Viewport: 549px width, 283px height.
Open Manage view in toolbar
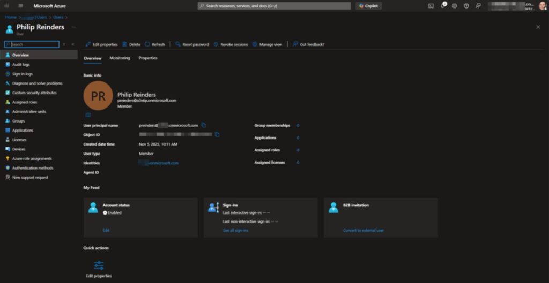coord(267,44)
